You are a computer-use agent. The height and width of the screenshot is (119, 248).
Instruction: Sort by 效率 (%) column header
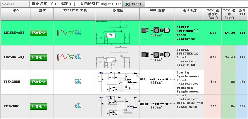click(x=242, y=14)
